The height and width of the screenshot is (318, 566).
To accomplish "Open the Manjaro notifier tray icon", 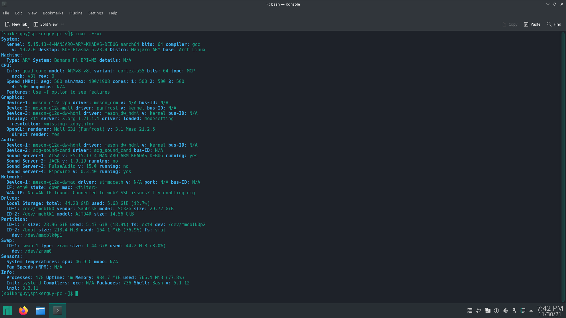I will (488, 311).
